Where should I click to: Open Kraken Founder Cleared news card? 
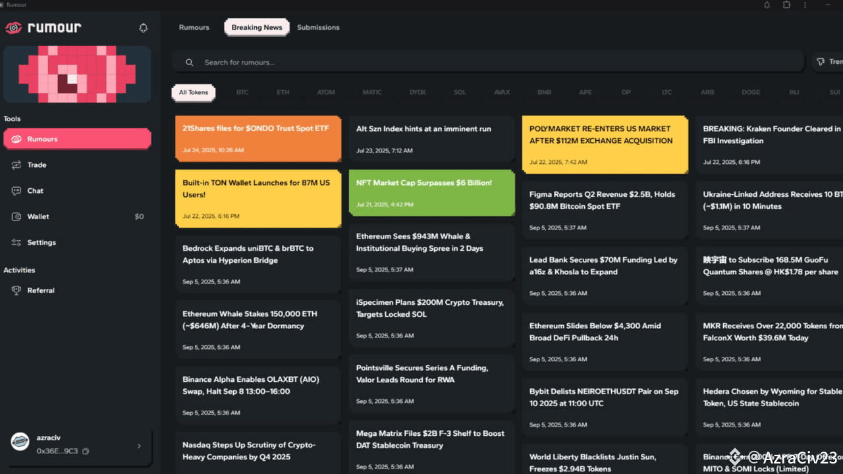[x=770, y=145]
